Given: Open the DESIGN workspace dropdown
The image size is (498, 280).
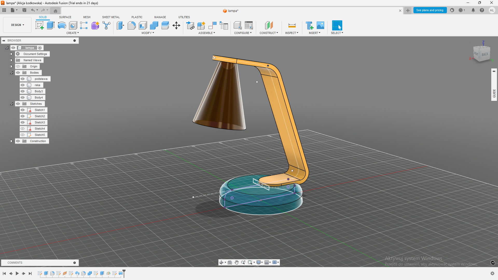Looking at the screenshot, I should pyautogui.click(x=17, y=25).
